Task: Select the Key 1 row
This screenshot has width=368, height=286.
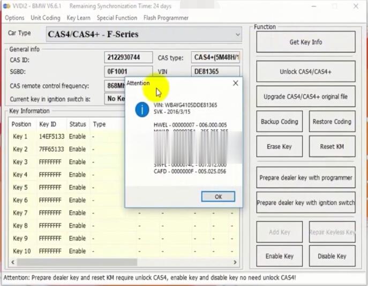Action: click(67, 137)
